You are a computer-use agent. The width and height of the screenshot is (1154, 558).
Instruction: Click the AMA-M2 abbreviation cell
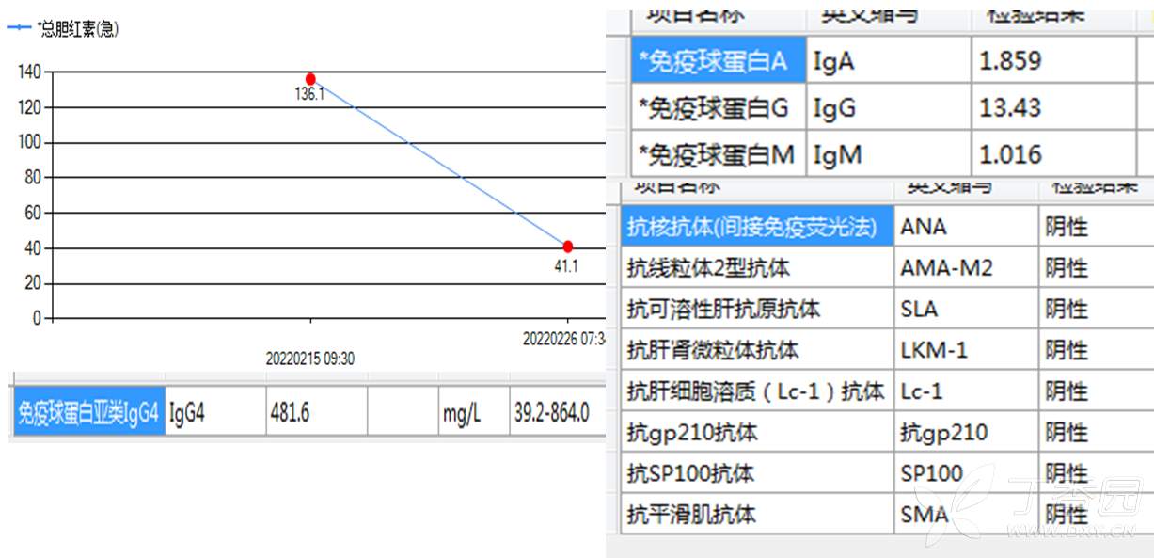coord(946,268)
